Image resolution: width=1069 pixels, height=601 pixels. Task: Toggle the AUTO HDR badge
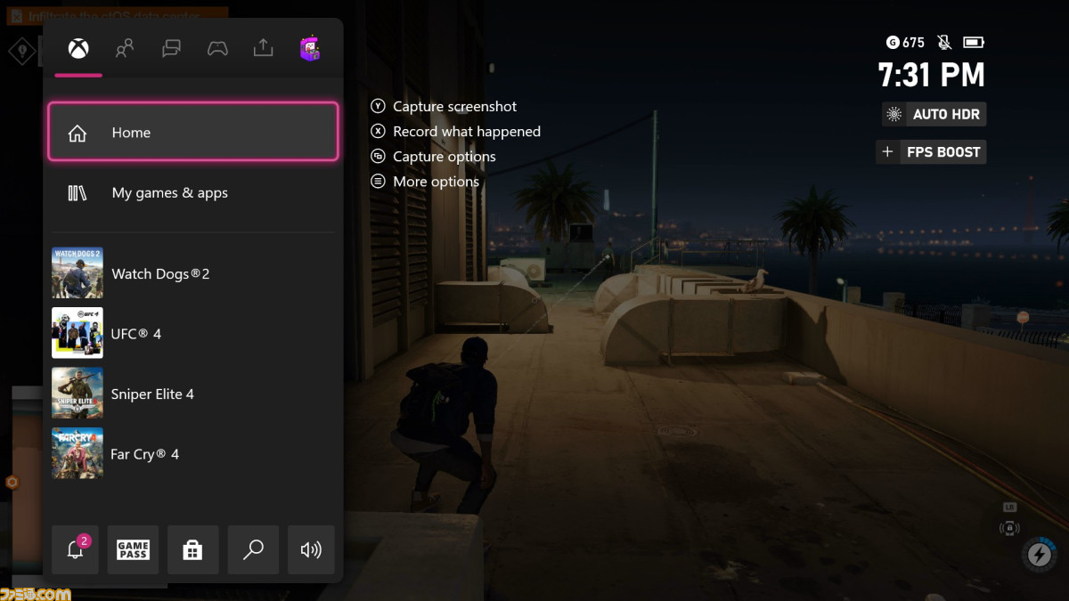click(x=934, y=114)
